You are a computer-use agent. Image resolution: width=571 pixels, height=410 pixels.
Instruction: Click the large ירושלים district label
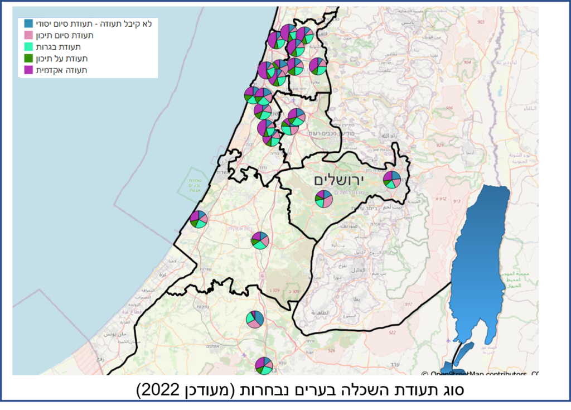tap(338, 180)
